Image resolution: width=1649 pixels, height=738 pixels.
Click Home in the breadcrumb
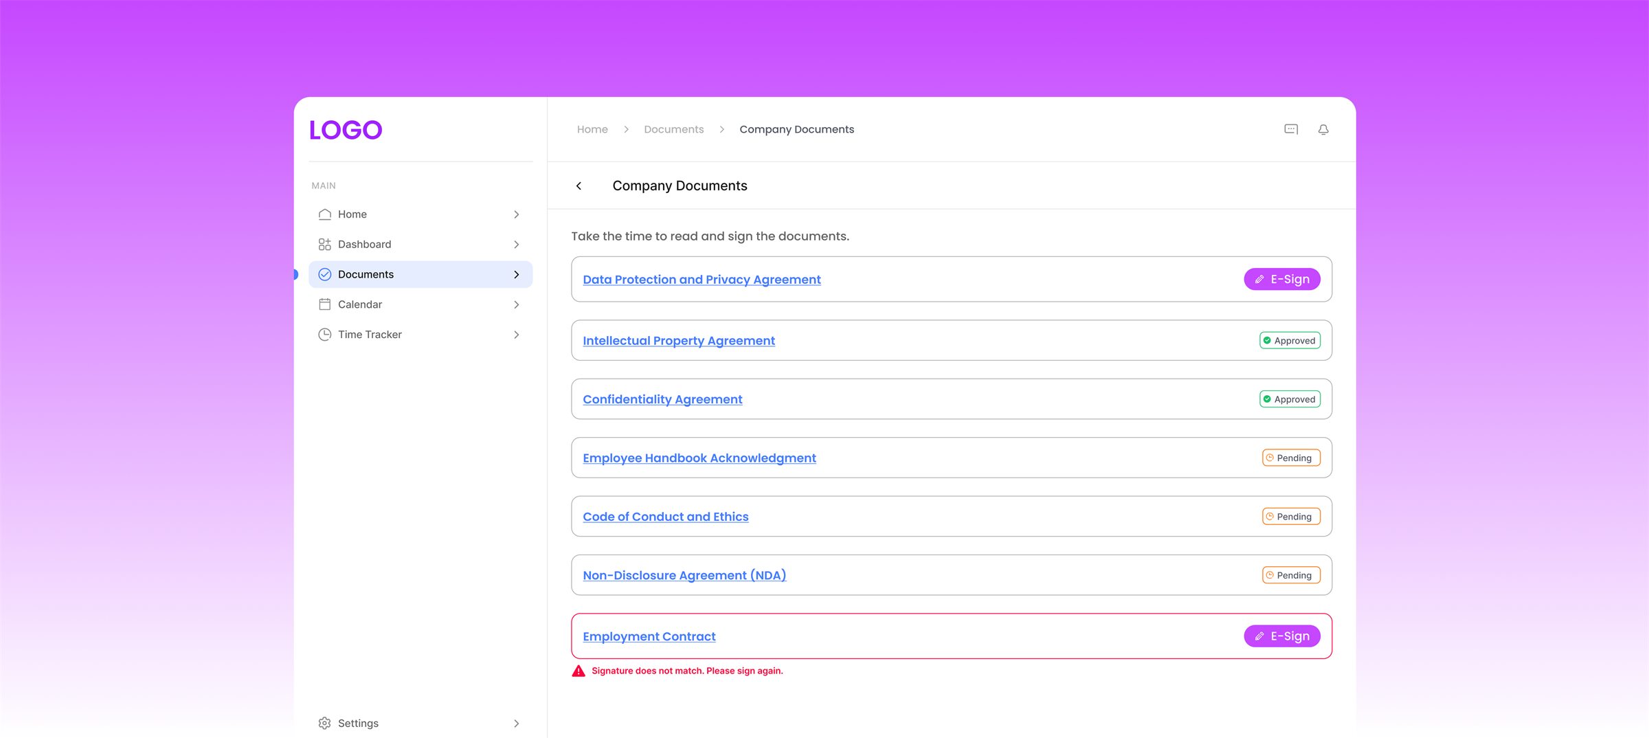(x=592, y=129)
